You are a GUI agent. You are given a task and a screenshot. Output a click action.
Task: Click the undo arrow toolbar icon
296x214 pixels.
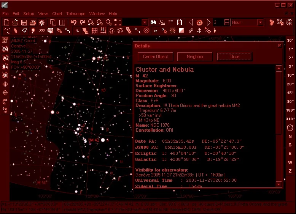[x=74, y=22]
